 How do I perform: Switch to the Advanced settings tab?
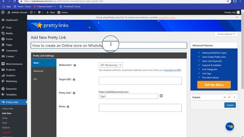point(44,71)
